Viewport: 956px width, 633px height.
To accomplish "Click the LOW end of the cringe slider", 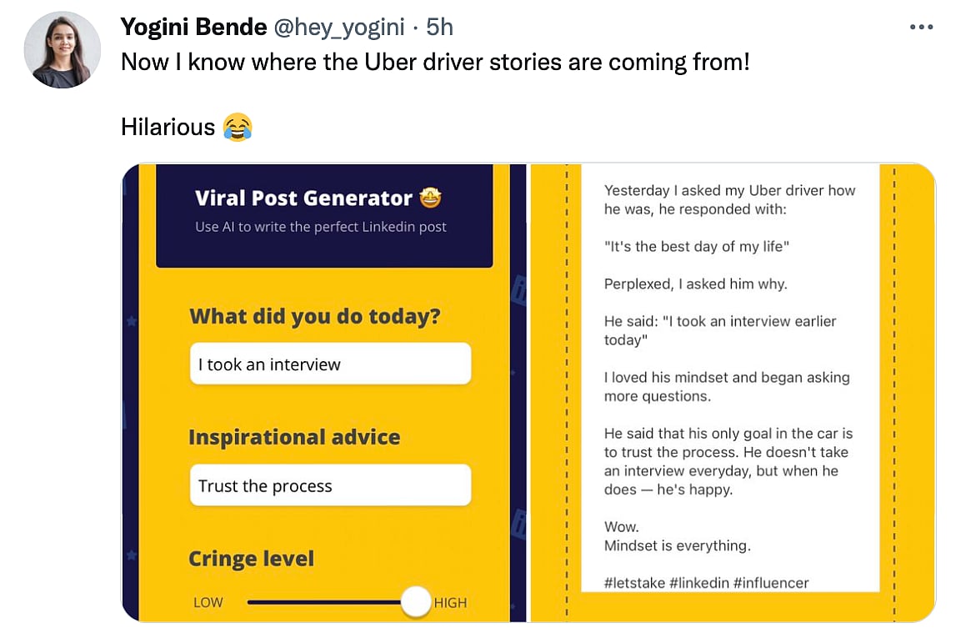I will [208, 601].
